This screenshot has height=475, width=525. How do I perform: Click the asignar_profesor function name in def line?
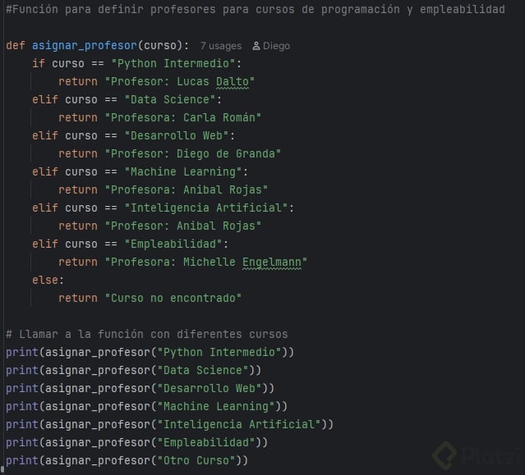pos(85,45)
